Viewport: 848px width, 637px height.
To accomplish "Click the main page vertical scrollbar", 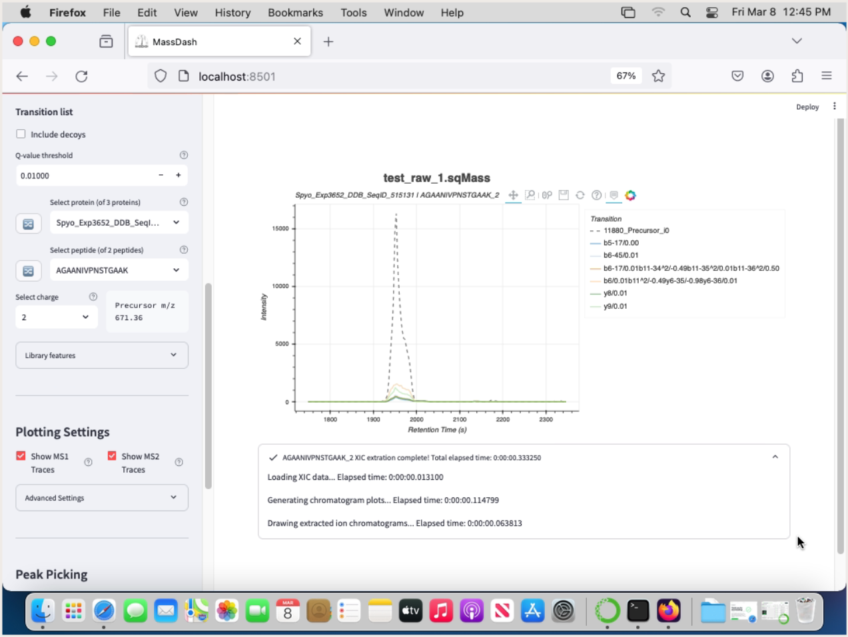I will (x=841, y=336).
